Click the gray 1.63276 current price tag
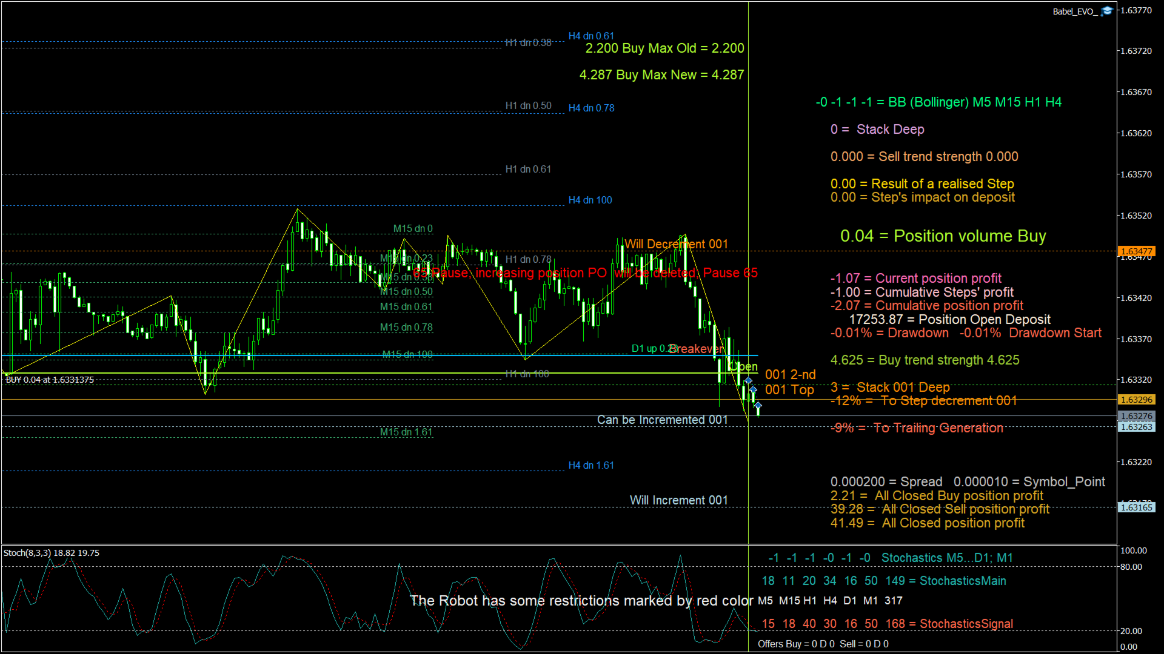1164x654 pixels. coord(1136,416)
